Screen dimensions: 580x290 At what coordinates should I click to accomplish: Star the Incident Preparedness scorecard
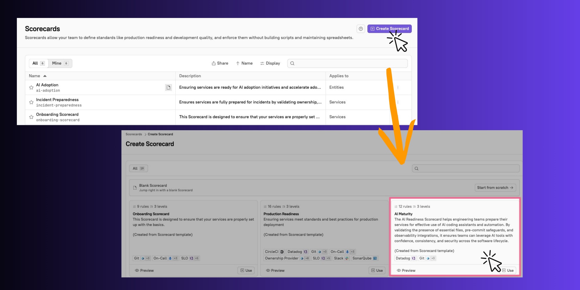pyautogui.click(x=31, y=102)
